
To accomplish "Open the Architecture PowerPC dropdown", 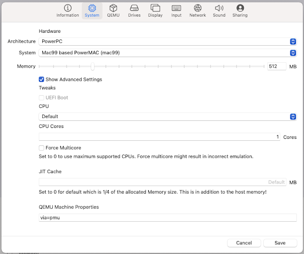I will pyautogui.click(x=168, y=41).
